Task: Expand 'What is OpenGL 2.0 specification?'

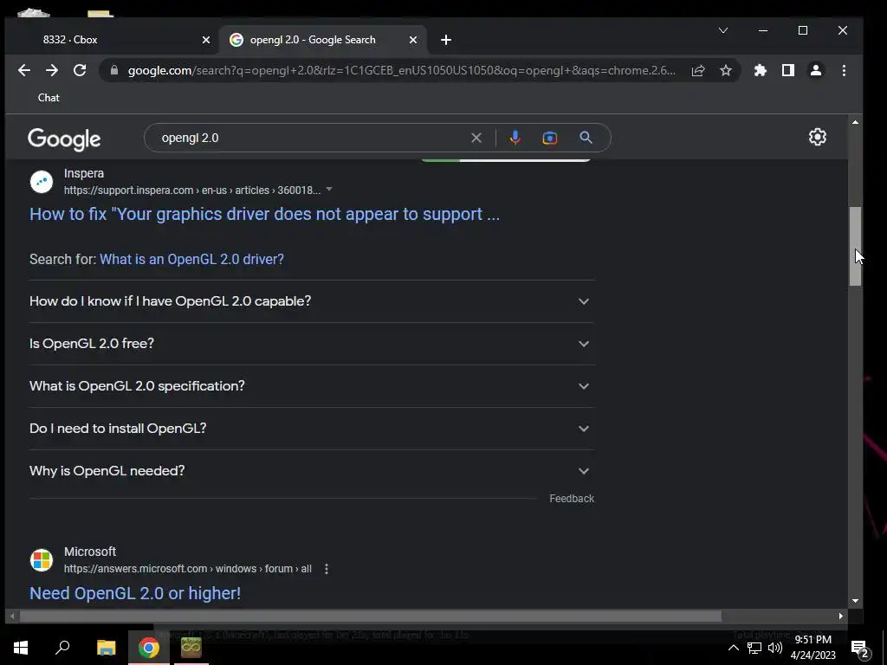Action: pos(312,385)
